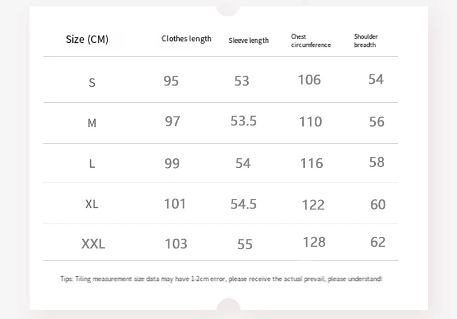Select the Shoulder breadth header
This screenshot has width=457, height=319.
[x=366, y=40]
